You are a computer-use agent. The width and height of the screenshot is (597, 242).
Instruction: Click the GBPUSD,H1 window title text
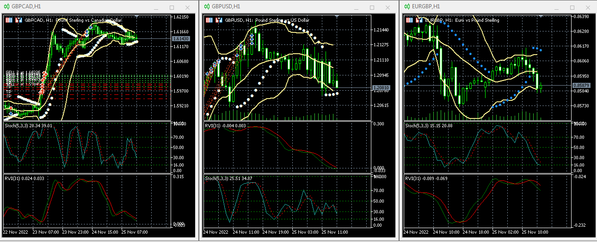point(226,6)
